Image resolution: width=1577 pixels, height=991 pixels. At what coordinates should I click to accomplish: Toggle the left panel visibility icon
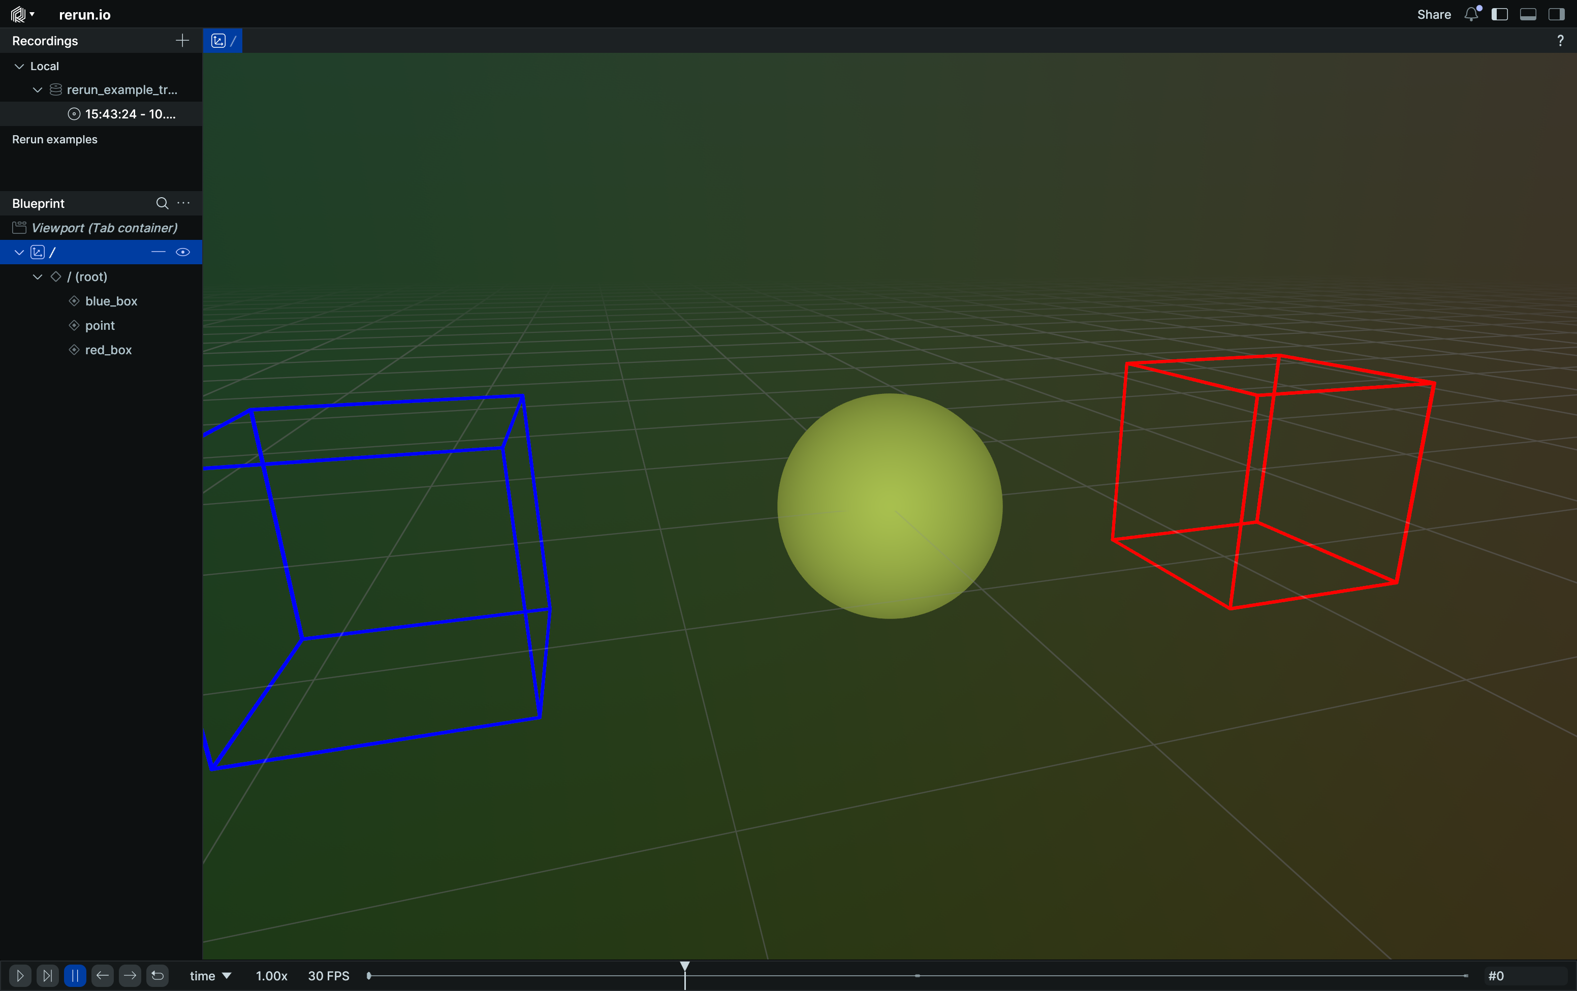[1500, 14]
